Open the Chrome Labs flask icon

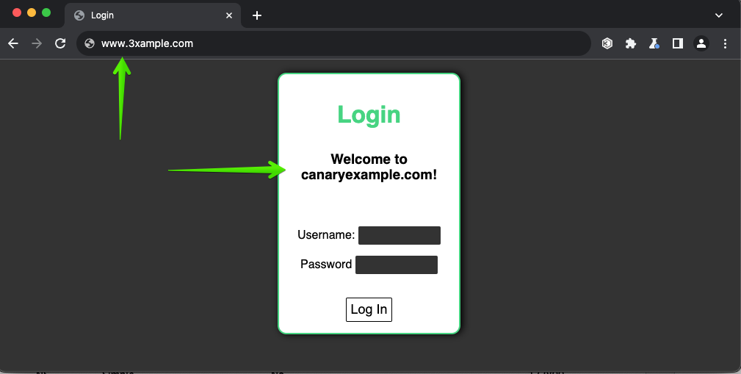click(654, 43)
